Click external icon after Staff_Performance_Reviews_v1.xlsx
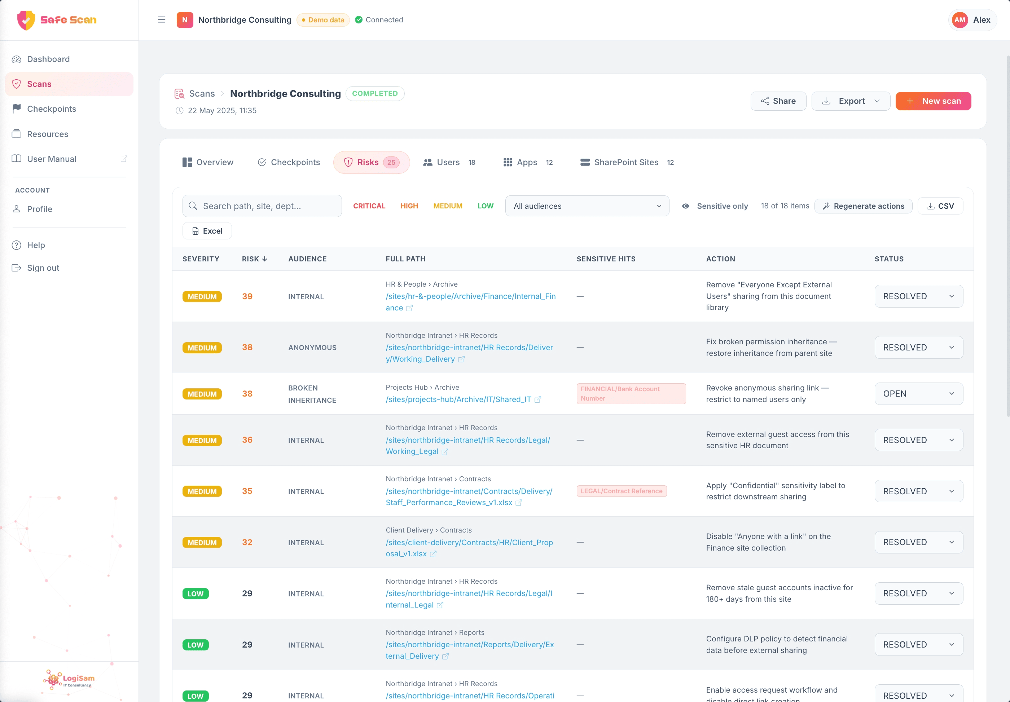 pos(519,503)
